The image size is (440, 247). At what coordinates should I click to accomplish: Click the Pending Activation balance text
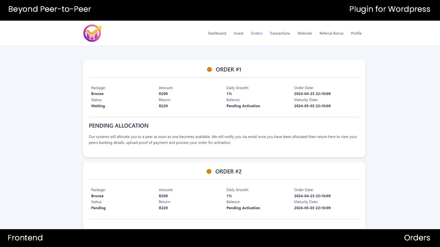point(243,106)
